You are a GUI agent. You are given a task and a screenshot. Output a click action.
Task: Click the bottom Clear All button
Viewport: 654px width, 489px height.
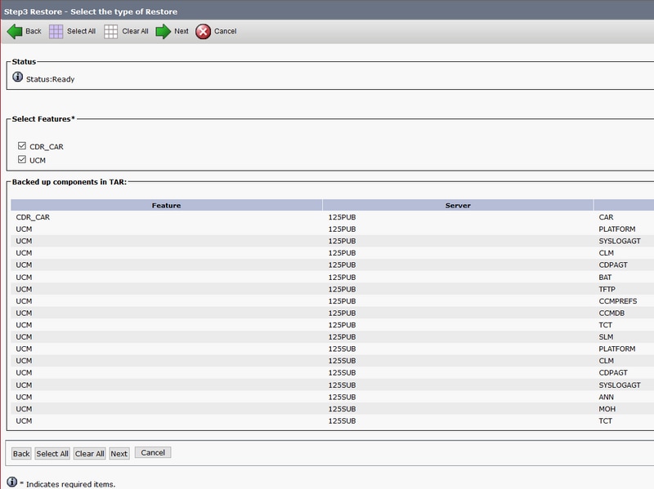point(90,454)
